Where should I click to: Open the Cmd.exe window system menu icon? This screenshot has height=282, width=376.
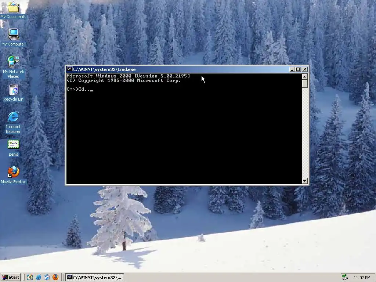[x=69, y=69]
